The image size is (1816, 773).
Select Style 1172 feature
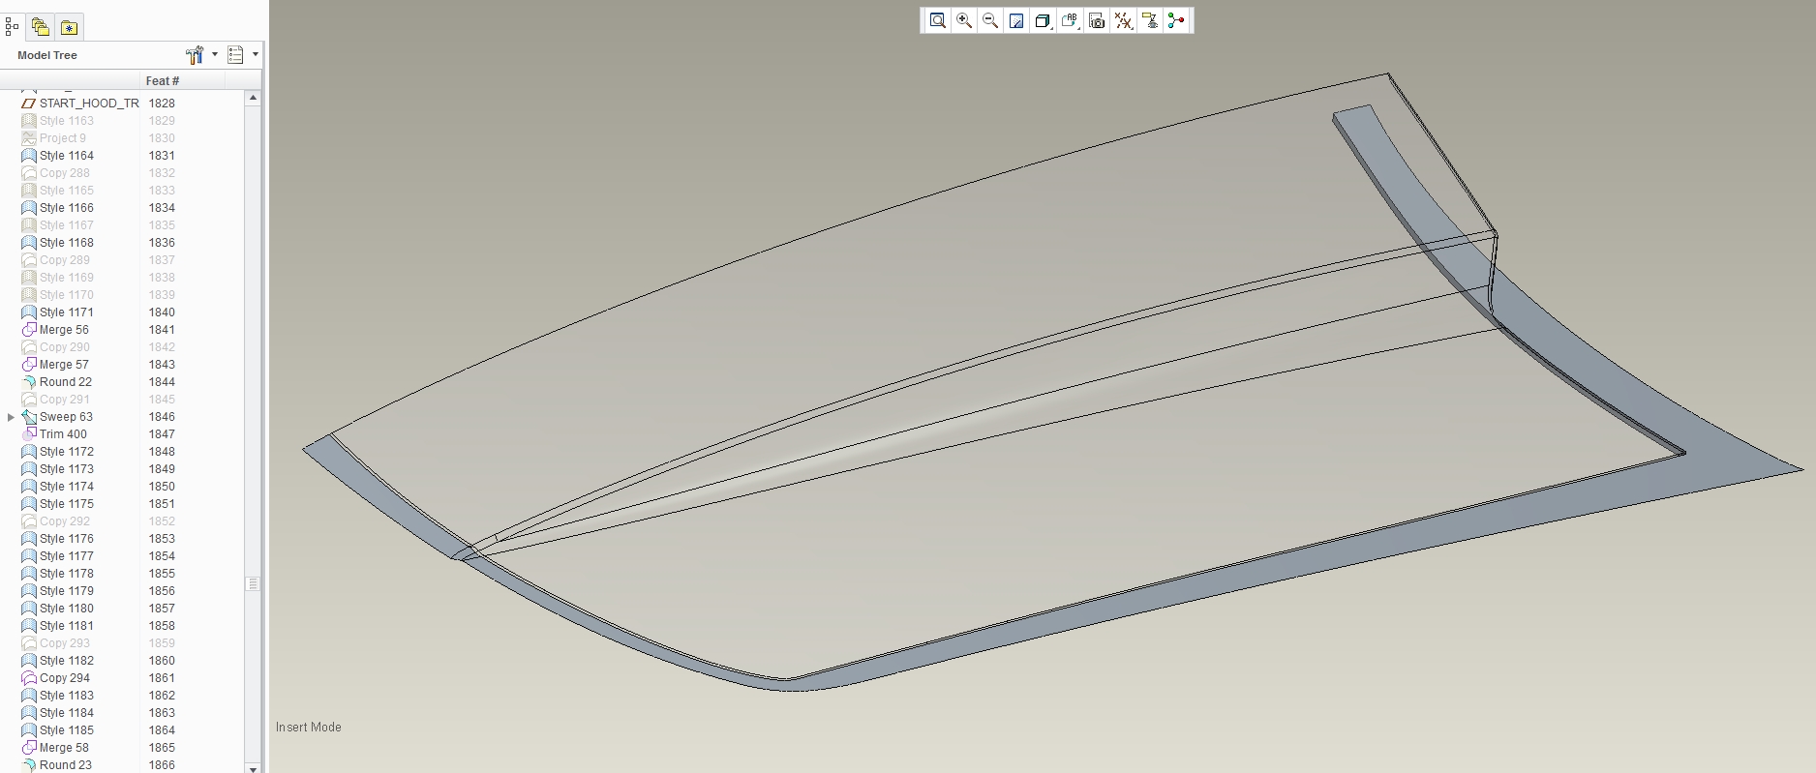[67, 452]
